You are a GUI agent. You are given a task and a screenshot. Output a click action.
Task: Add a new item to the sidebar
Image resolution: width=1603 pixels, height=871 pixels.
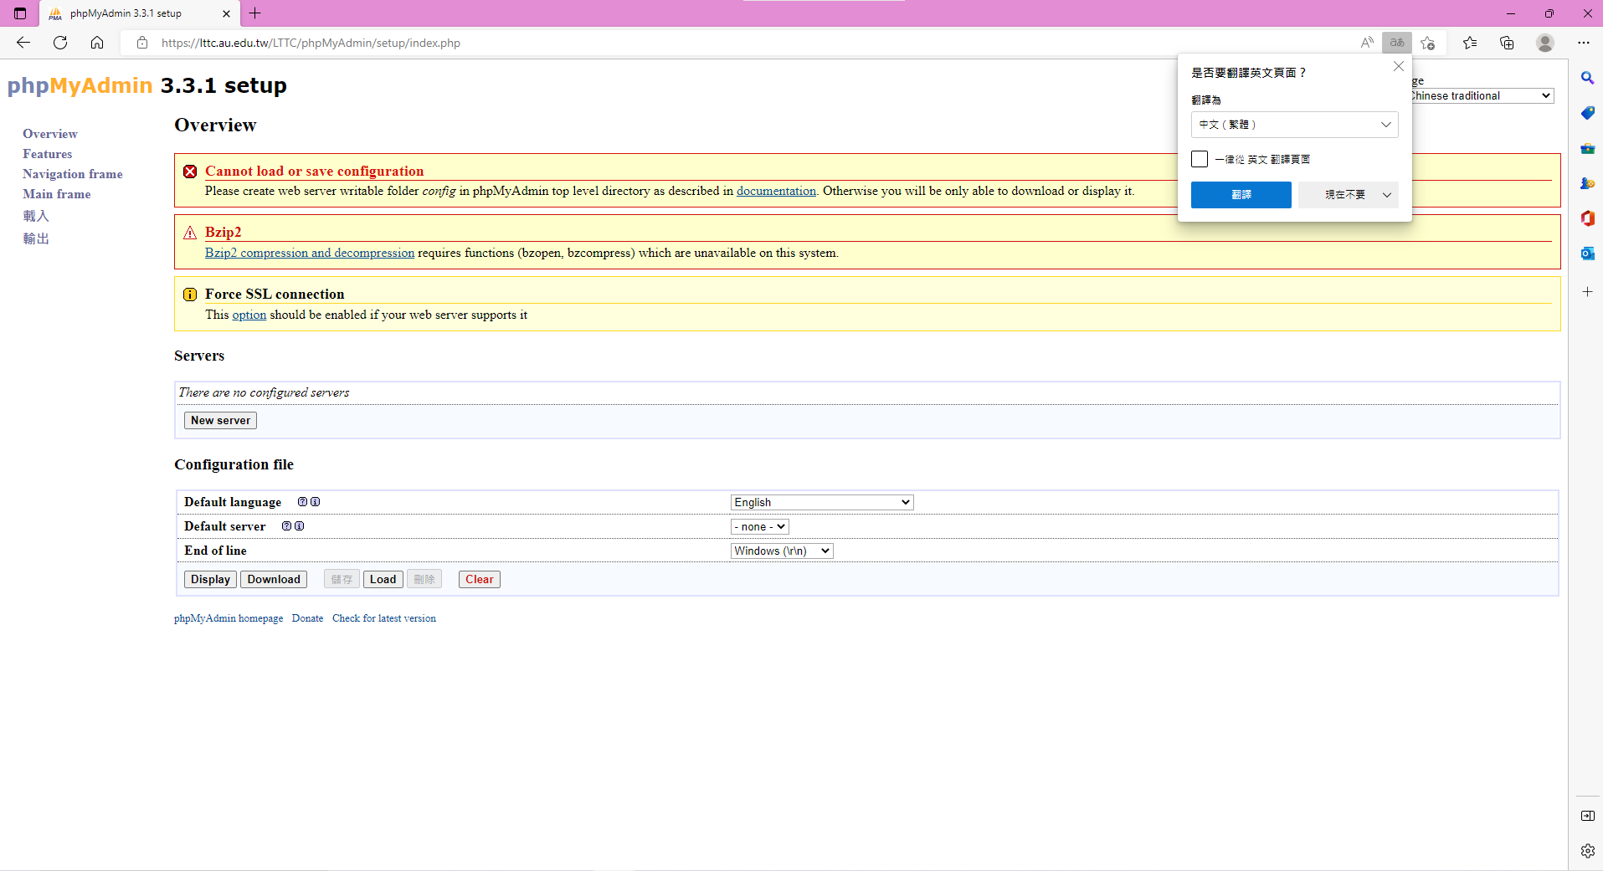coord(1587,292)
